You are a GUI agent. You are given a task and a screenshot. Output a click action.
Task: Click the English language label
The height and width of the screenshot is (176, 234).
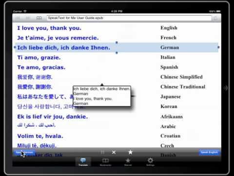169,28
